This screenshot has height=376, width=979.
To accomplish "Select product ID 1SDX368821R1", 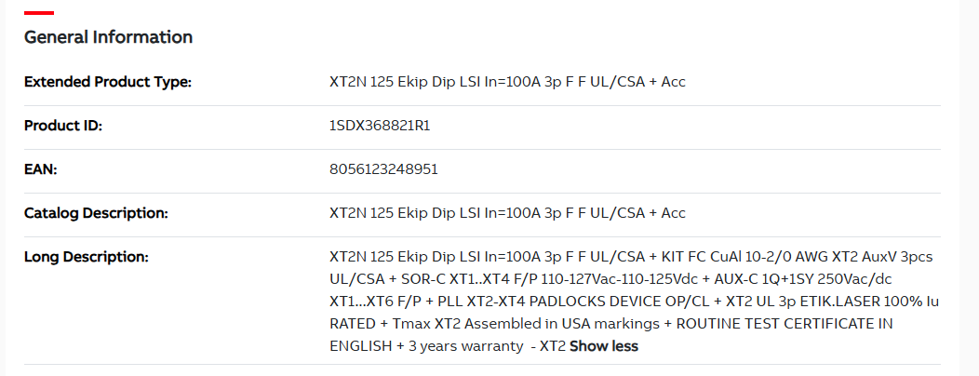I will coord(380,126).
